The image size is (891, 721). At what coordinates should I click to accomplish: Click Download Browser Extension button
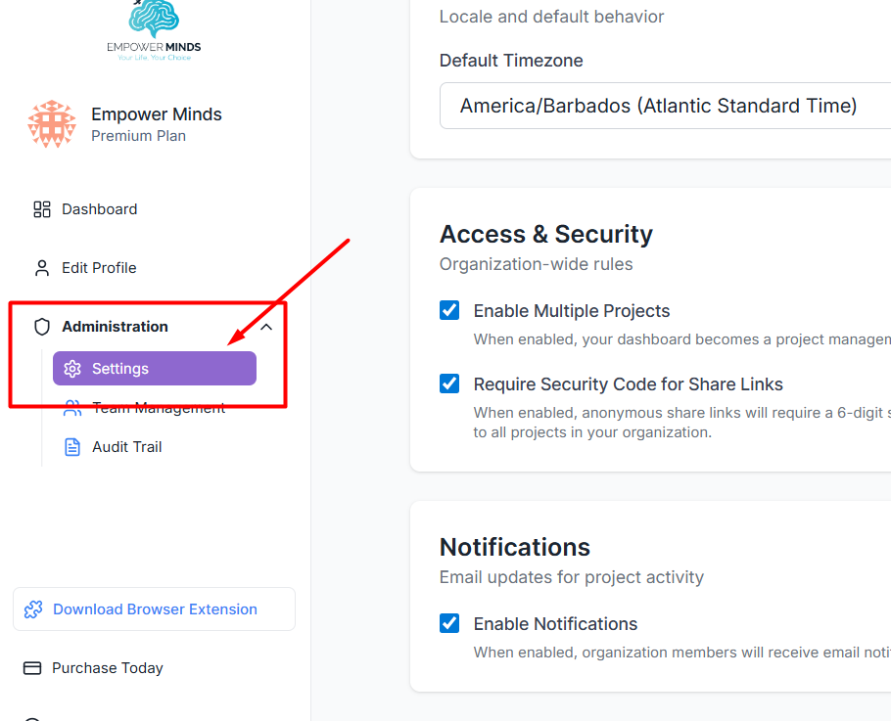coord(155,609)
